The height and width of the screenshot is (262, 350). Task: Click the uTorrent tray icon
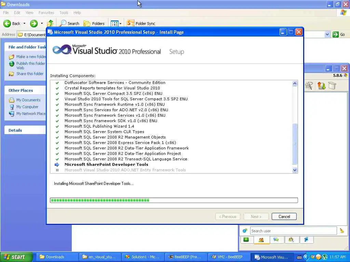325,257
